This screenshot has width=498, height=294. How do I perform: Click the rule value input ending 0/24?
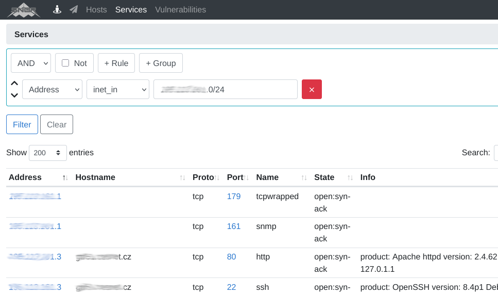point(226,89)
